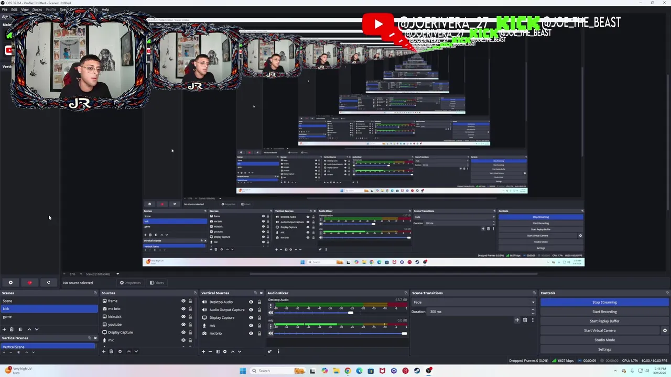Toggle lock on Audio Output Capture
This screenshot has height=377, width=671.
pyautogui.click(x=259, y=310)
